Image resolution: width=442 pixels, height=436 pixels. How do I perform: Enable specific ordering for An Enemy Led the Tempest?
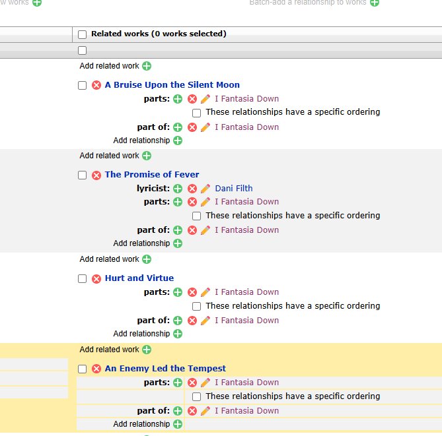pos(196,397)
